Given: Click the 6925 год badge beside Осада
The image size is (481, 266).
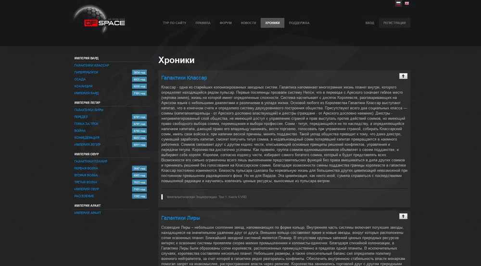Looking at the screenshot, I should (x=139, y=79).
